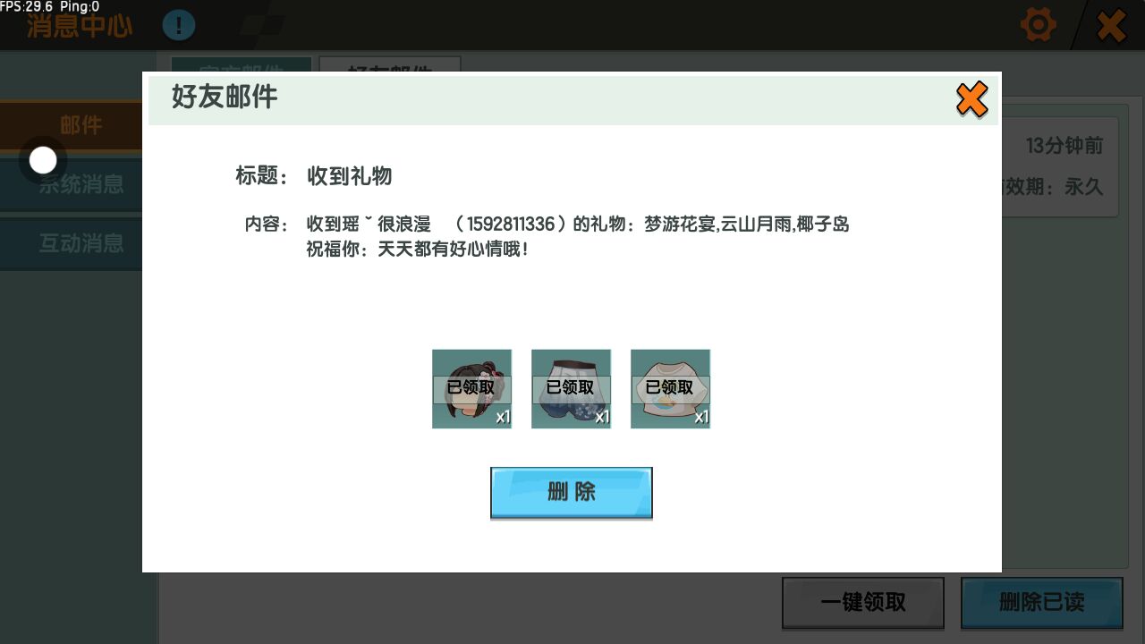Click the mail entry dated 13分钟前
Viewport: 1145px width, 644px height.
point(1063,166)
